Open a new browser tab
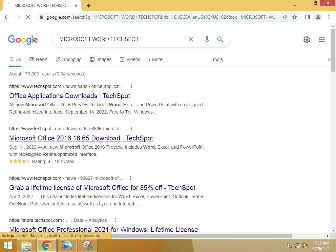Viewport: 336px width, 252px height. 89,6
